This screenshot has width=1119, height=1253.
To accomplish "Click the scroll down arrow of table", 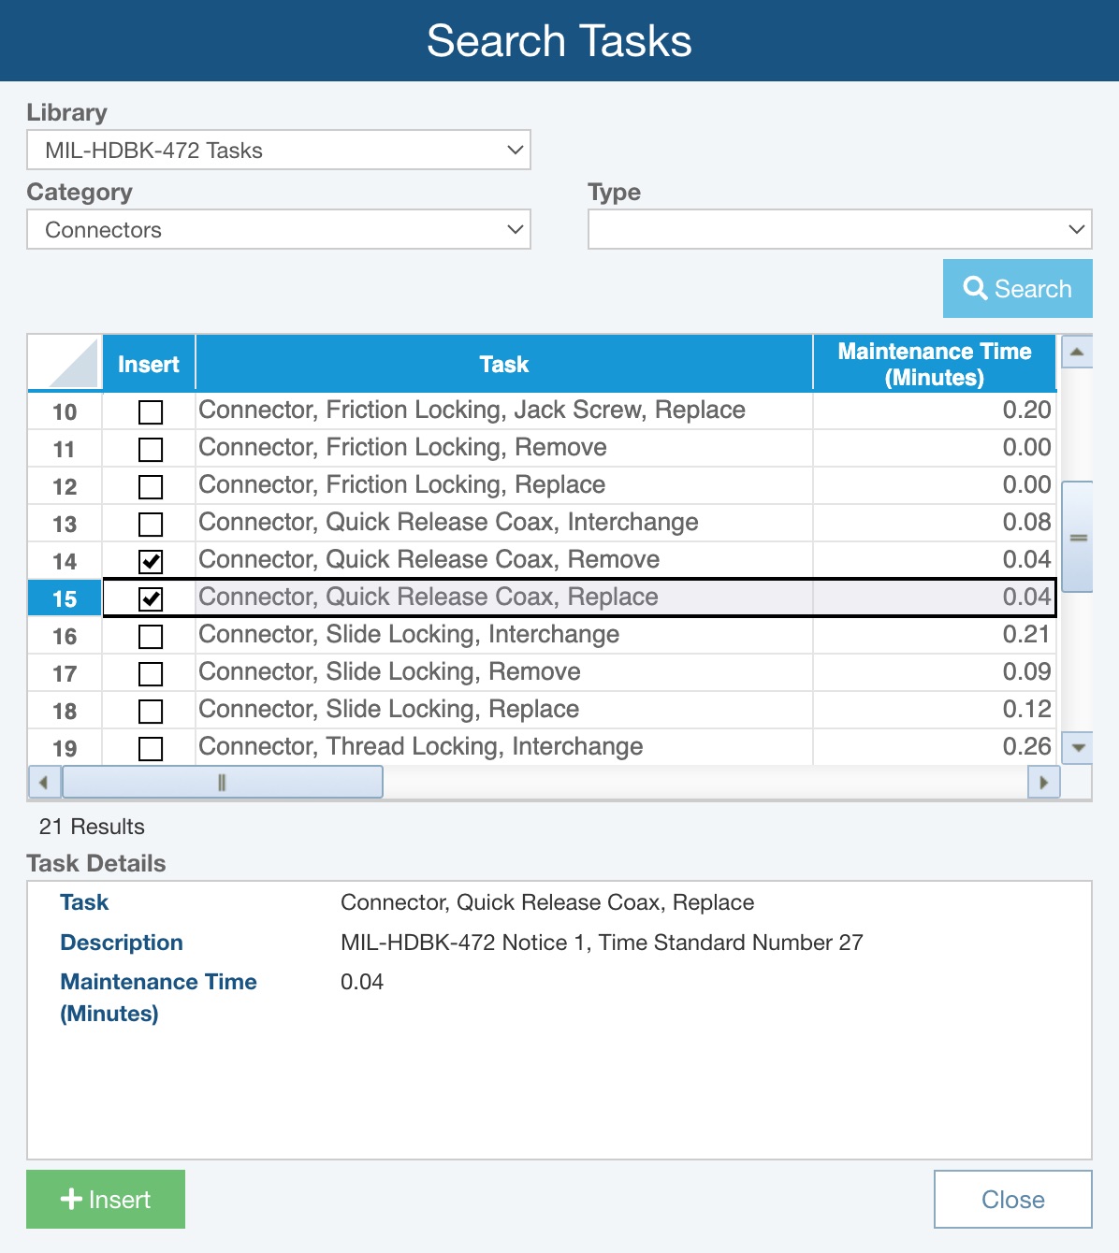I will coord(1078,747).
